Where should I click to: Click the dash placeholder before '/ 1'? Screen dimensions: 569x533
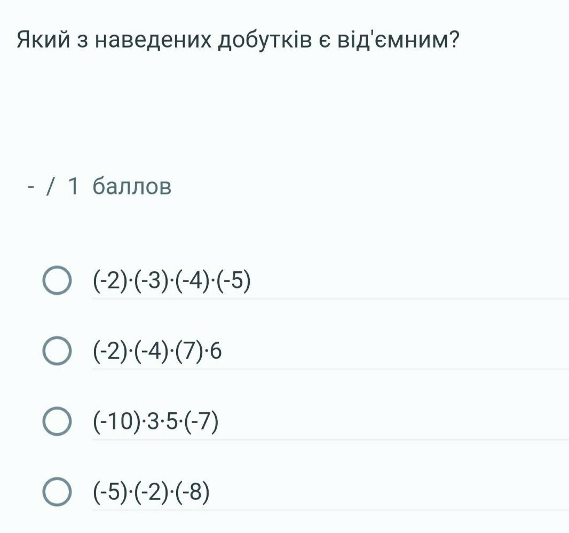31,187
